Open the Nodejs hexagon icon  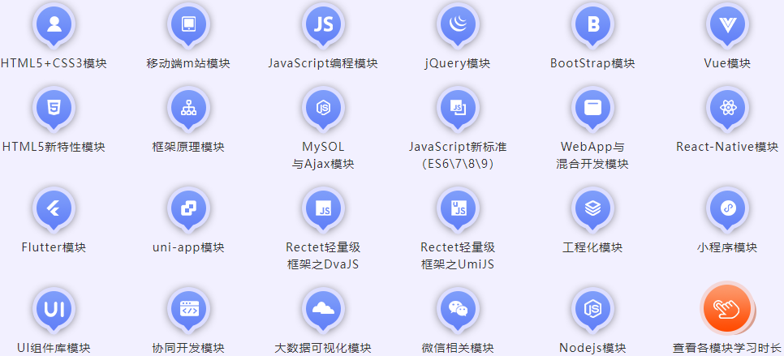click(x=592, y=310)
